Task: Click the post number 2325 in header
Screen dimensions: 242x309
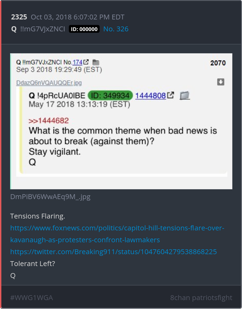Action: click(x=19, y=17)
